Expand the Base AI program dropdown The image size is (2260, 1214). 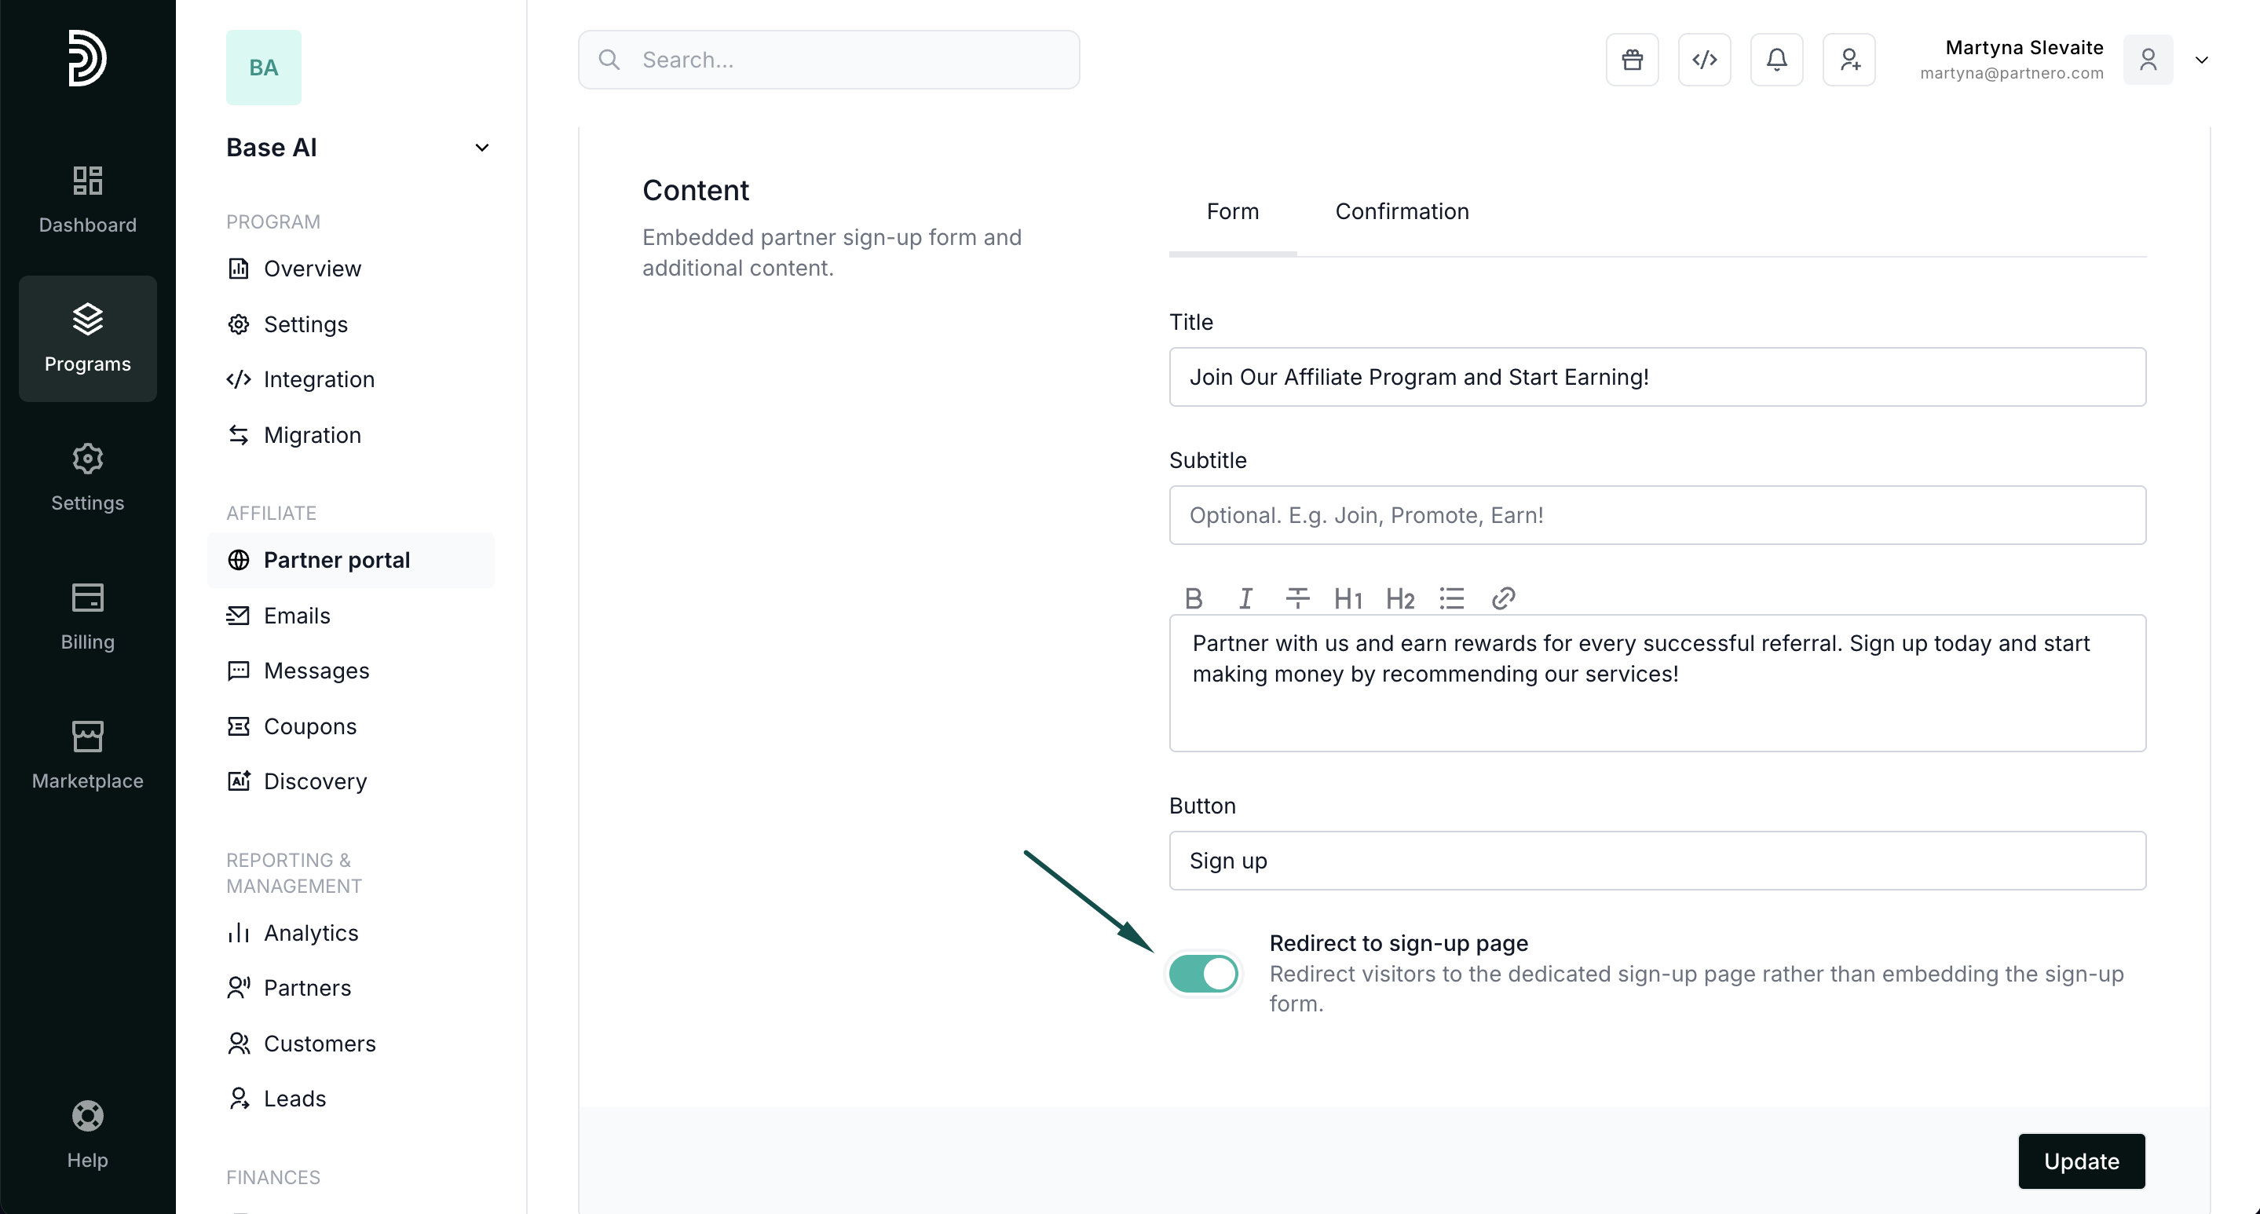481,148
